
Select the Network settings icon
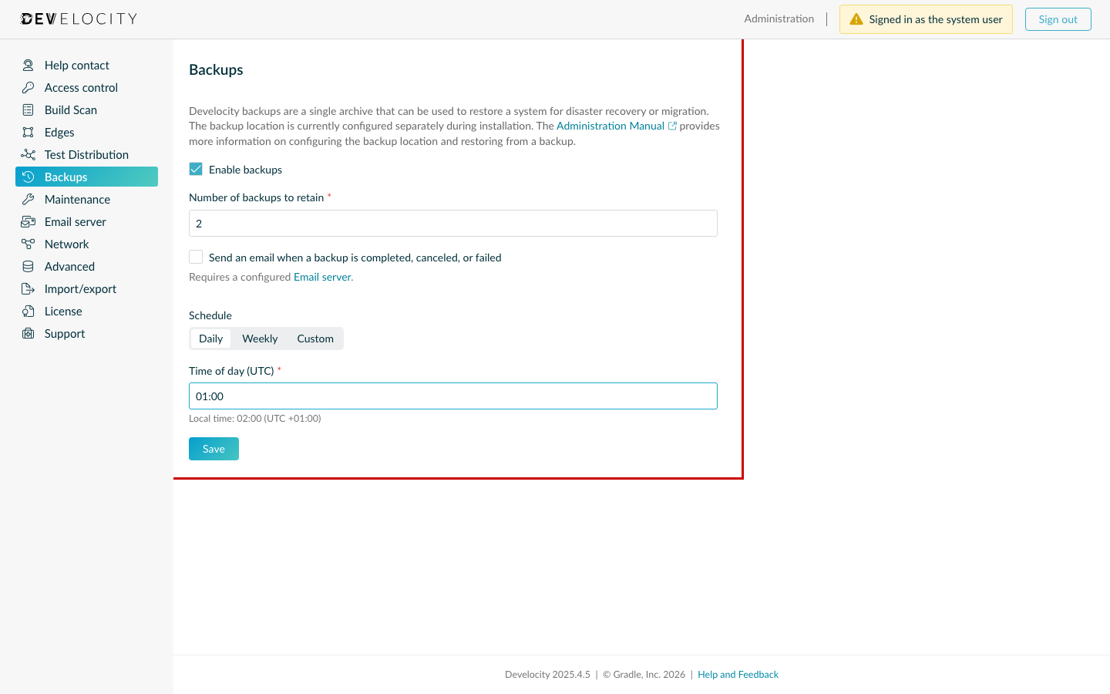(28, 244)
